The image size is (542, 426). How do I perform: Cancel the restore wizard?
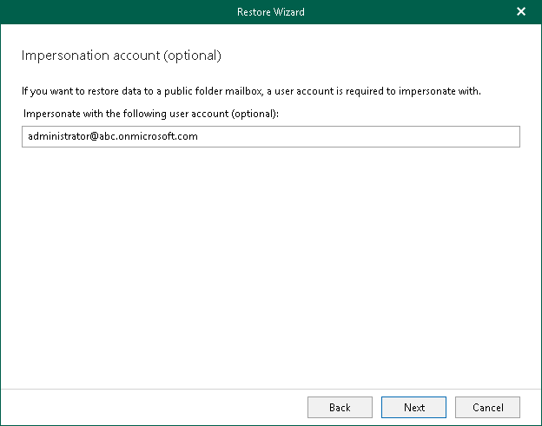click(x=487, y=407)
